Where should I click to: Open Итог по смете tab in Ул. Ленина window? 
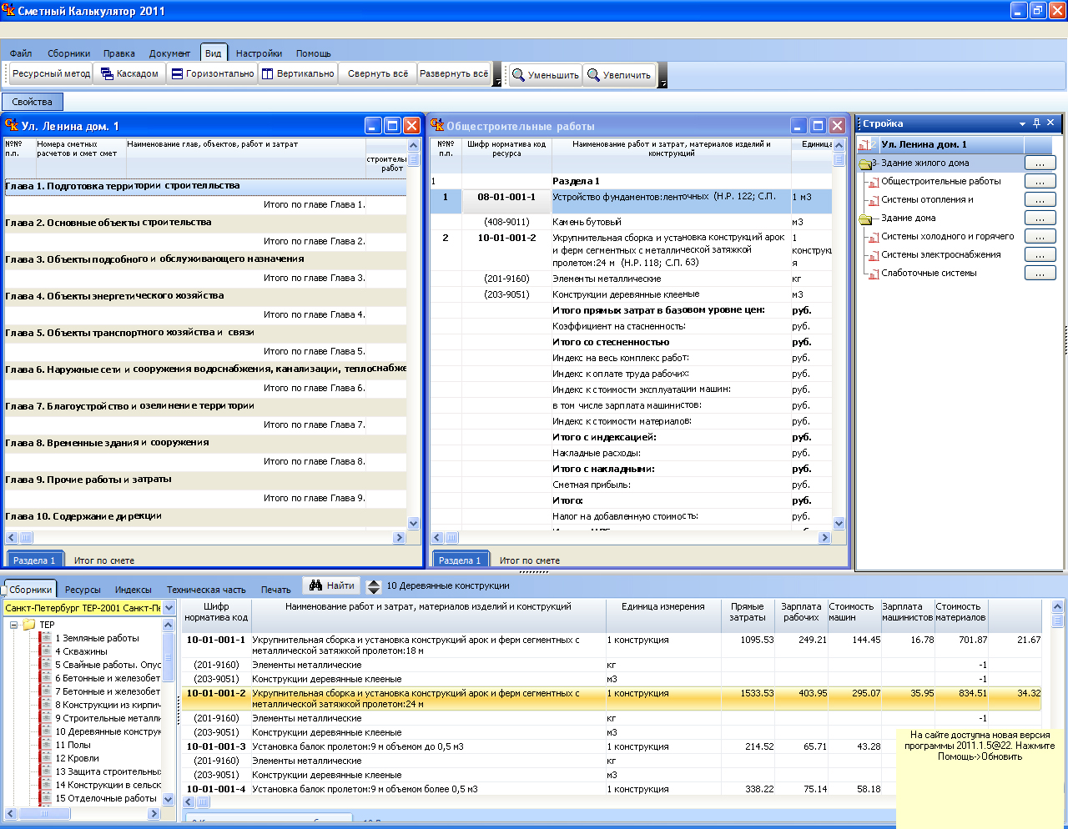click(x=103, y=560)
